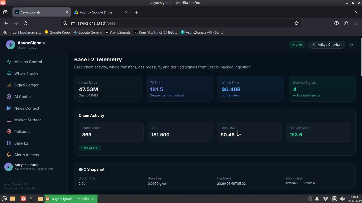Open the AsyncSignals API Swagger bookmark
Screen dimensions: 362x203
[x=202, y=32]
